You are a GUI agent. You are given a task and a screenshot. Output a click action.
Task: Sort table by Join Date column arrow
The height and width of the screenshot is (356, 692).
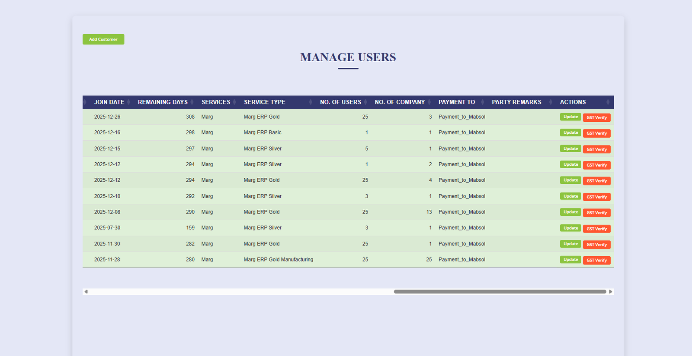coord(128,102)
